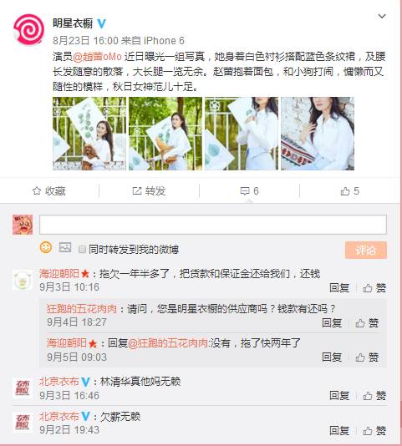Expand post options chevron at top right
The height and width of the screenshot is (446, 402).
382,16
